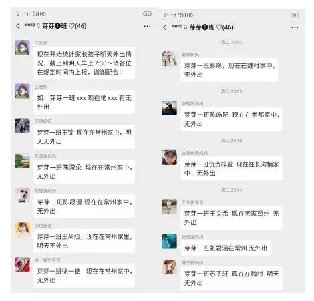This screenshot has width=314, height=301.
Task: Tap battery indicator in left status bar
Action: [x=147, y=14]
